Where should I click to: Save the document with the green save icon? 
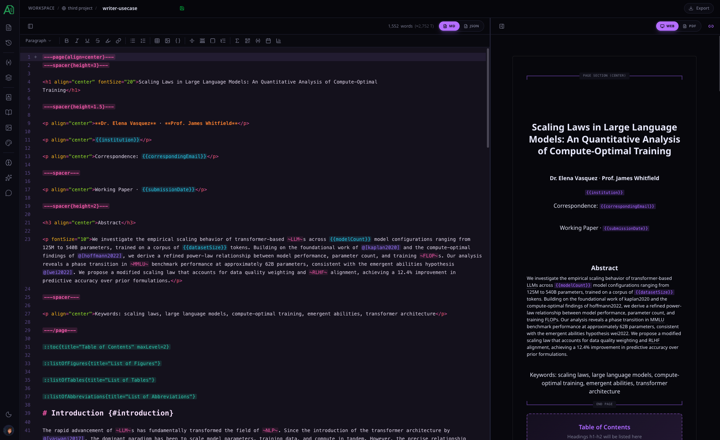[182, 8]
